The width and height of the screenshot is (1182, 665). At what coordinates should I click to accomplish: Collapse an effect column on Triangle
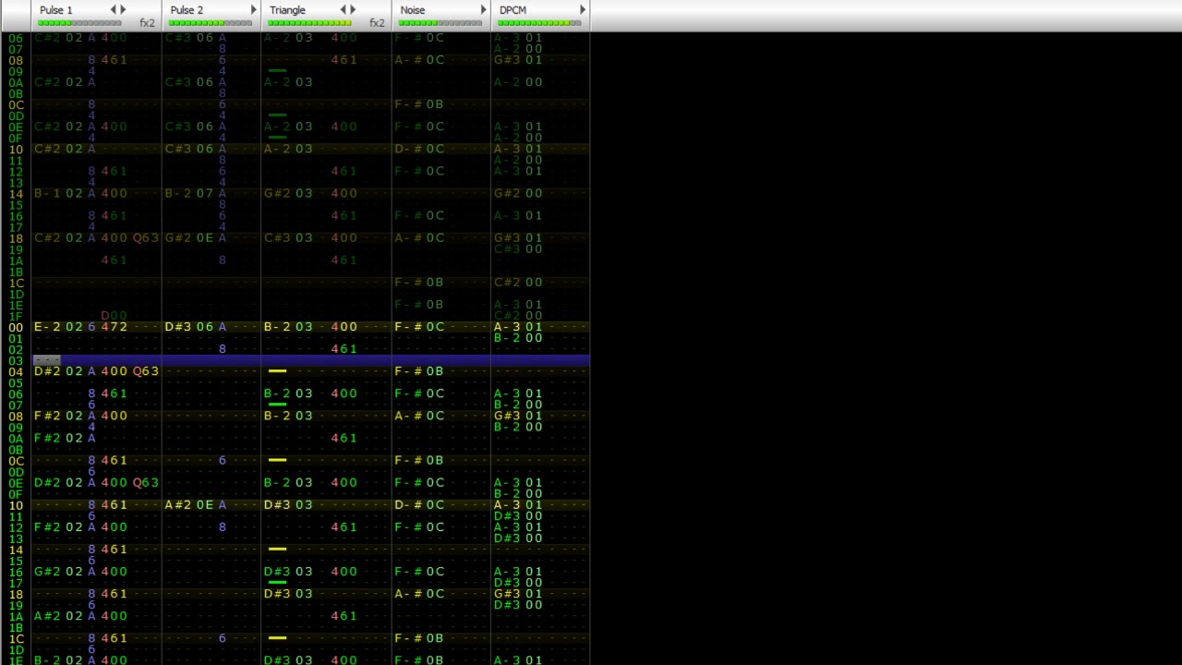(343, 10)
